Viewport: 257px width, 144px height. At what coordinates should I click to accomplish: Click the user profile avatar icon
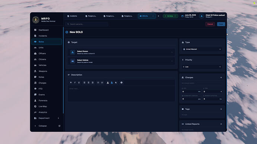coord(202,16)
